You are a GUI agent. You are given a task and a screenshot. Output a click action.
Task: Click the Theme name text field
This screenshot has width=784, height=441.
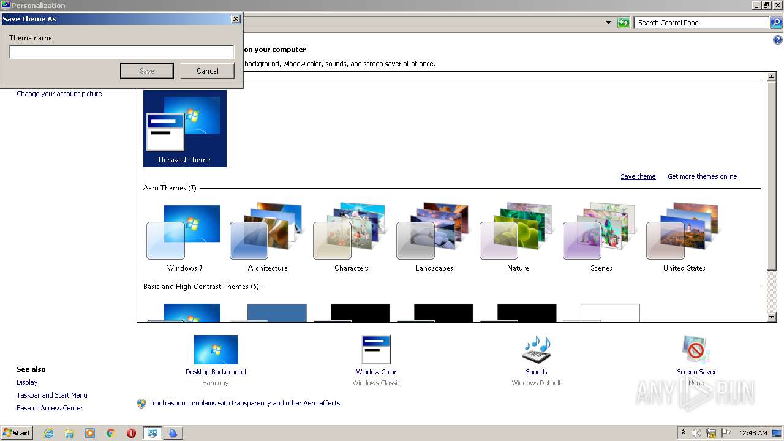point(122,52)
